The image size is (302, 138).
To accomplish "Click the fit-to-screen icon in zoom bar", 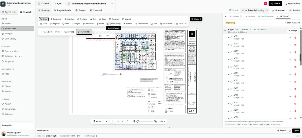I will click(x=128, y=121).
